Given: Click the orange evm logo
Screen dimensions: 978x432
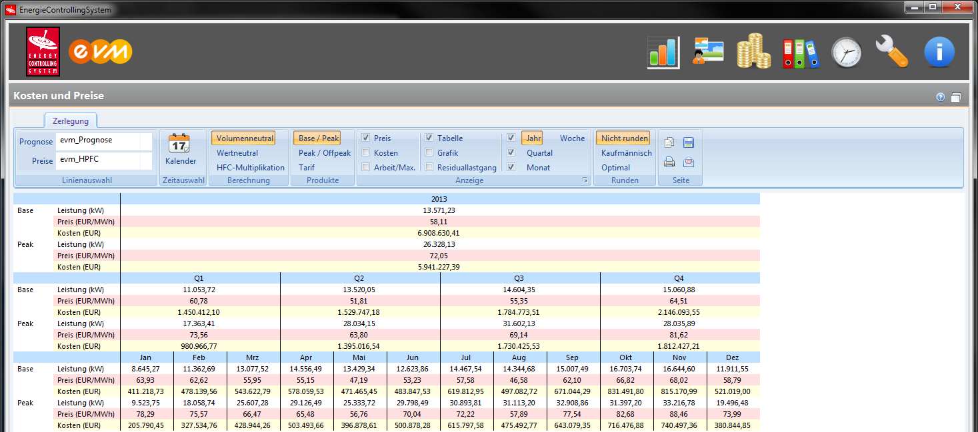Looking at the screenshot, I should (x=100, y=52).
